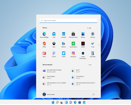The width and height of the screenshot is (131, 105).
Task: Open the PowerPoint Project Report file
Action: (x=49, y=77)
